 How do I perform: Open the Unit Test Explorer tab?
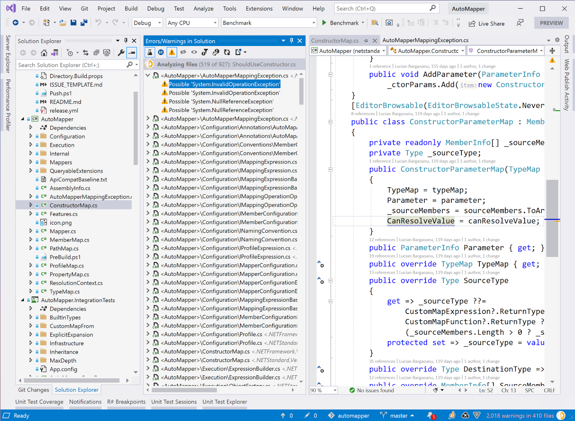pyautogui.click(x=225, y=402)
